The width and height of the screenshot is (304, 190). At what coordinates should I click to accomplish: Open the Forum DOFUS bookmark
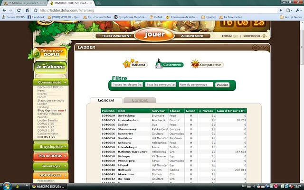[15, 17]
